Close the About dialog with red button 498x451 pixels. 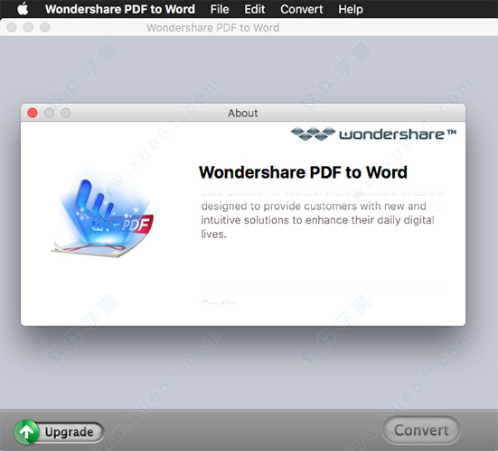(33, 113)
